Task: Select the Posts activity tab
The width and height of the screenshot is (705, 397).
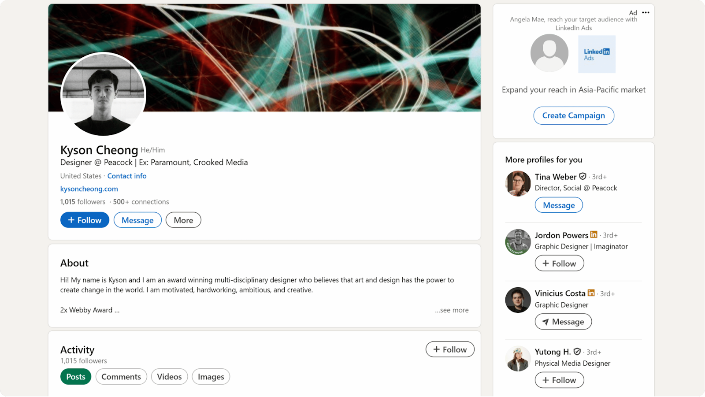Action: pyautogui.click(x=76, y=377)
